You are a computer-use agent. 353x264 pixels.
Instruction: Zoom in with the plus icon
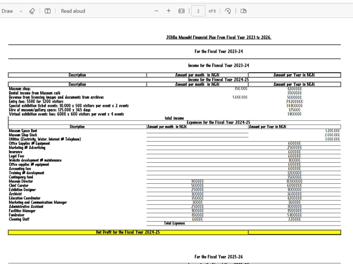pos(169,11)
